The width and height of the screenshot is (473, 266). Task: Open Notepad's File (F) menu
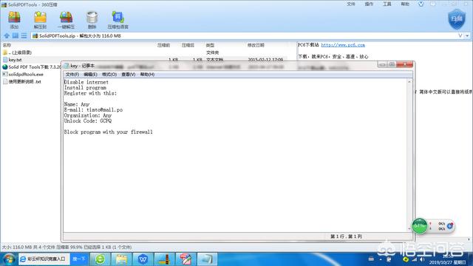pyautogui.click(x=72, y=74)
